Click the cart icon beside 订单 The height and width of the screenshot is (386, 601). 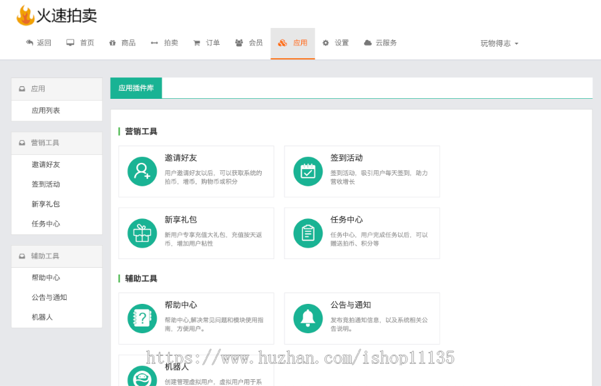[196, 43]
